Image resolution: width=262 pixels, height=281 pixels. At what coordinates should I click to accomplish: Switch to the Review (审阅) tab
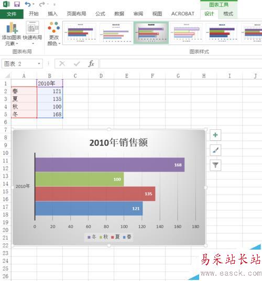(x=138, y=14)
